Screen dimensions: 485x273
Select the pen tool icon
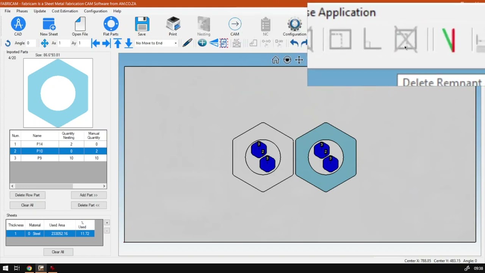(x=187, y=43)
